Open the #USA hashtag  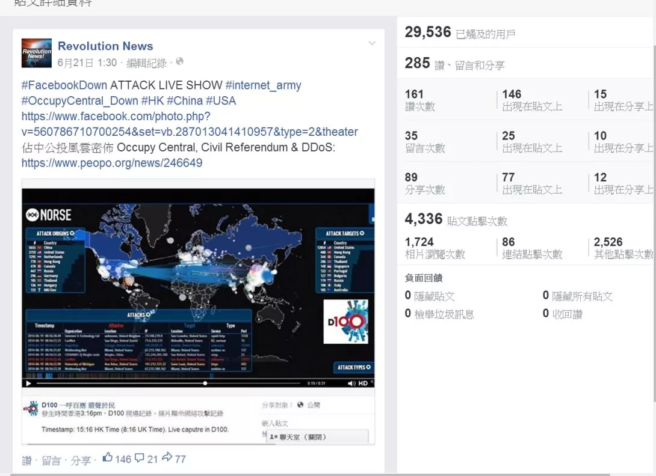coord(221,101)
